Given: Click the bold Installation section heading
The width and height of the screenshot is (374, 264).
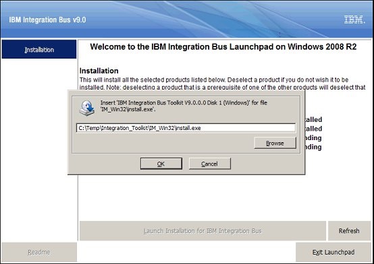Looking at the screenshot, I should [x=99, y=71].
